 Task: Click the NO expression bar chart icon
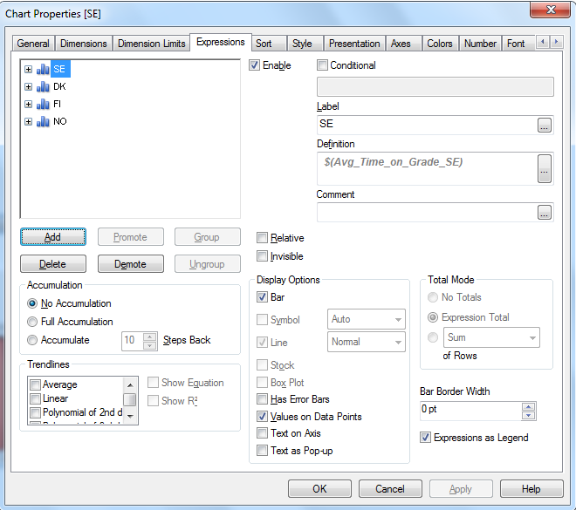[x=43, y=121]
